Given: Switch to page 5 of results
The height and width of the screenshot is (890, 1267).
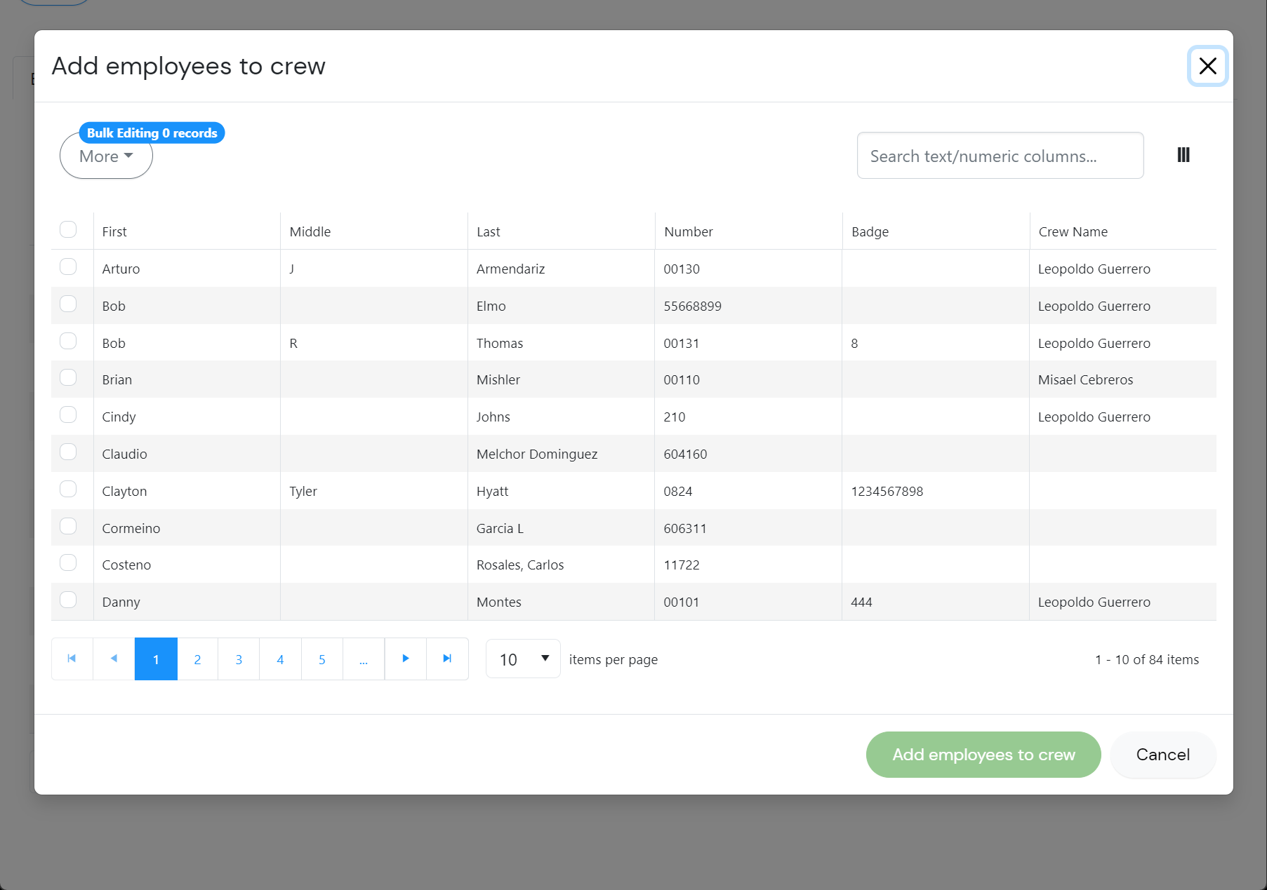Looking at the screenshot, I should [x=321, y=659].
